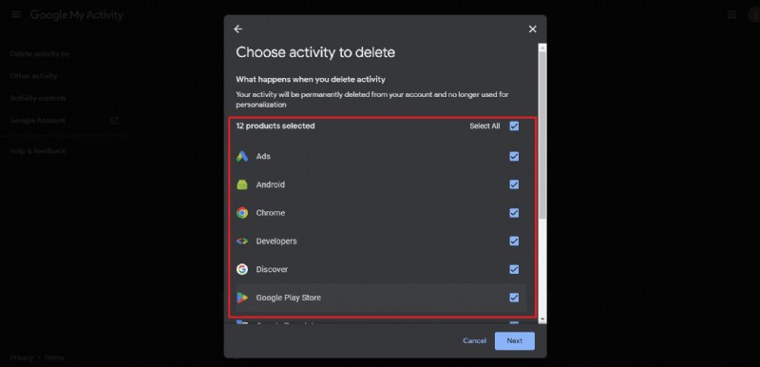Click the Ads product icon
This screenshot has height=367, width=760.
pyautogui.click(x=242, y=156)
